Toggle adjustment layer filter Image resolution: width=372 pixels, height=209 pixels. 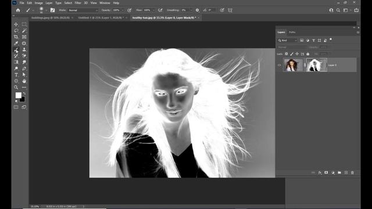pos(307,41)
